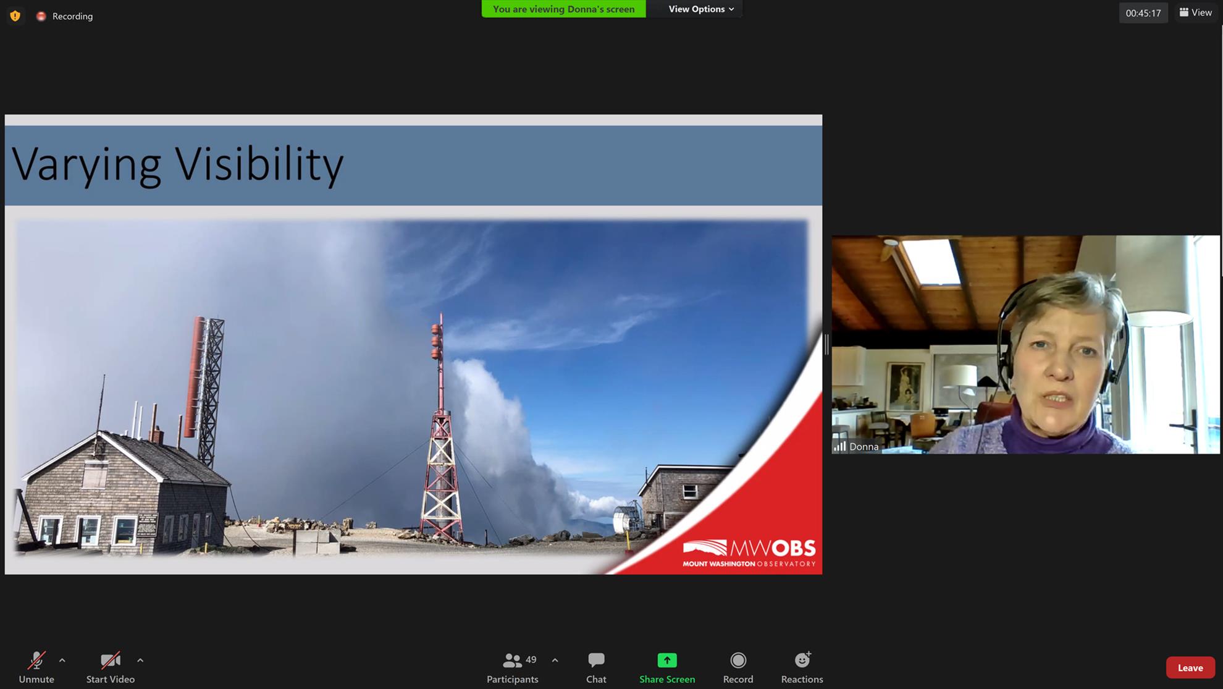Click the Varying Visibility shared slide

pyautogui.click(x=413, y=344)
